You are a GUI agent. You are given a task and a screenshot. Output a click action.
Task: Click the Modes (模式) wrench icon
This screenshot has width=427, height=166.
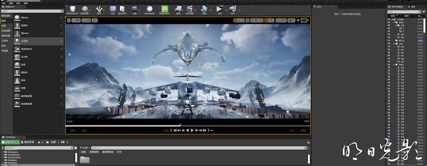pyautogui.click(x=99, y=9)
